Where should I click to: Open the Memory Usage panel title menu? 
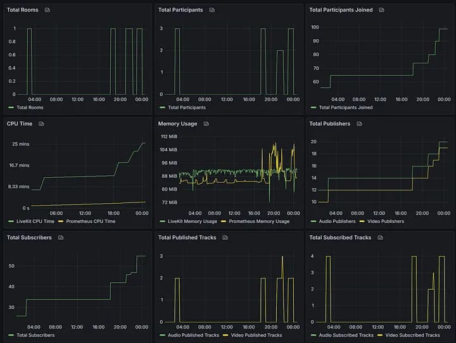177,124
